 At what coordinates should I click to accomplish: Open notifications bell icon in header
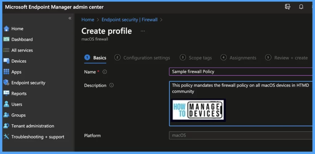tap(301, 7)
